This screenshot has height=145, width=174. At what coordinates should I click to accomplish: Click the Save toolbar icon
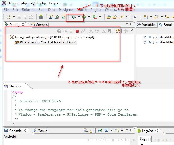click(x=19, y=17)
